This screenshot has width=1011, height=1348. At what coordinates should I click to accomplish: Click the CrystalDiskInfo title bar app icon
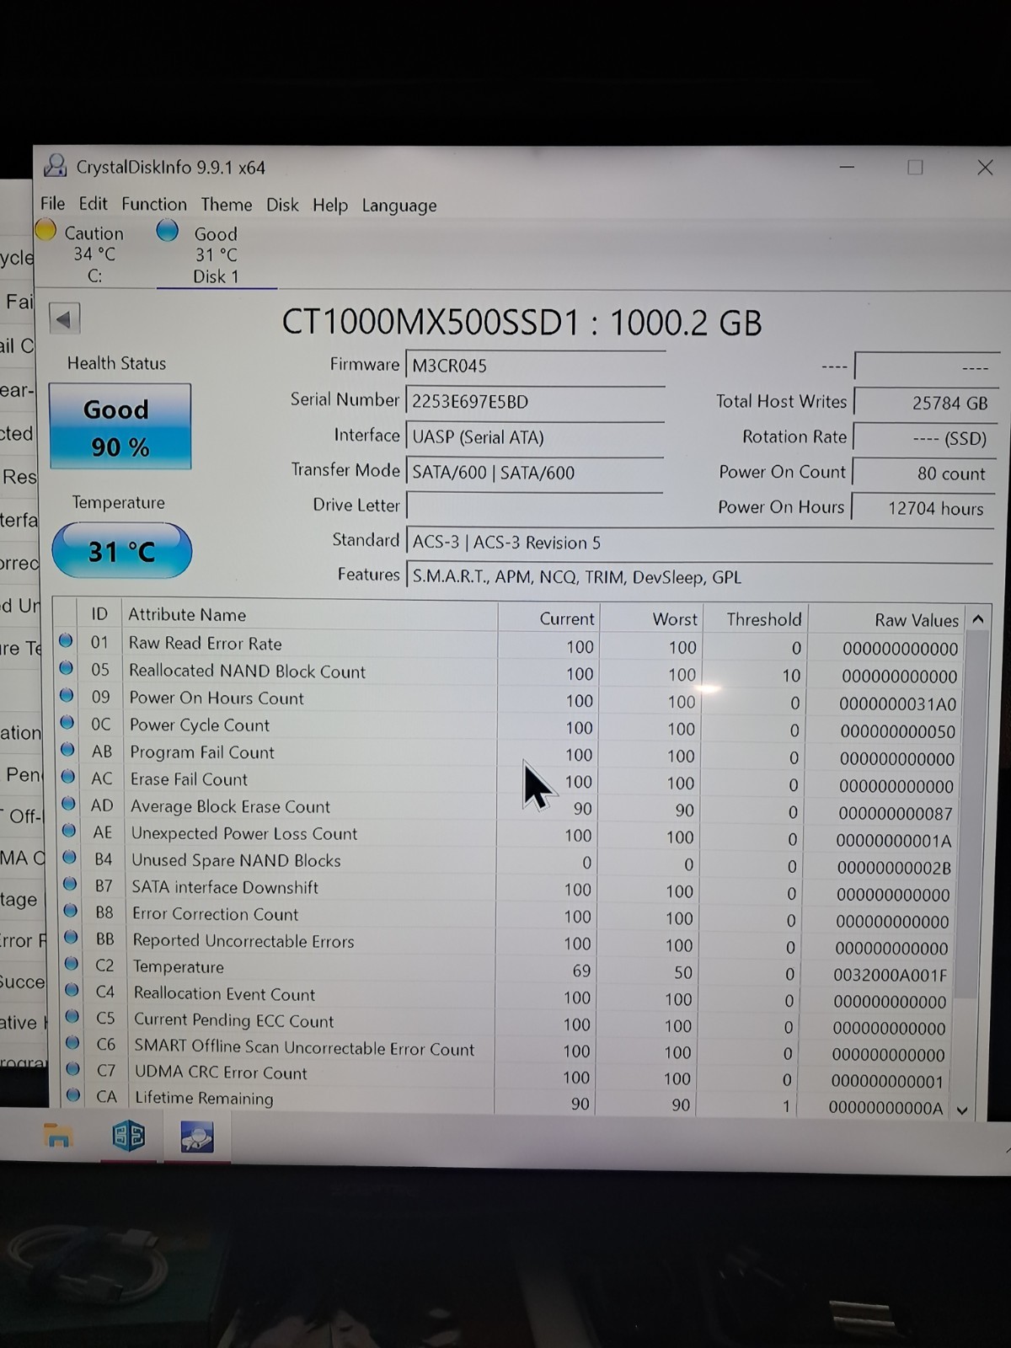tap(56, 165)
